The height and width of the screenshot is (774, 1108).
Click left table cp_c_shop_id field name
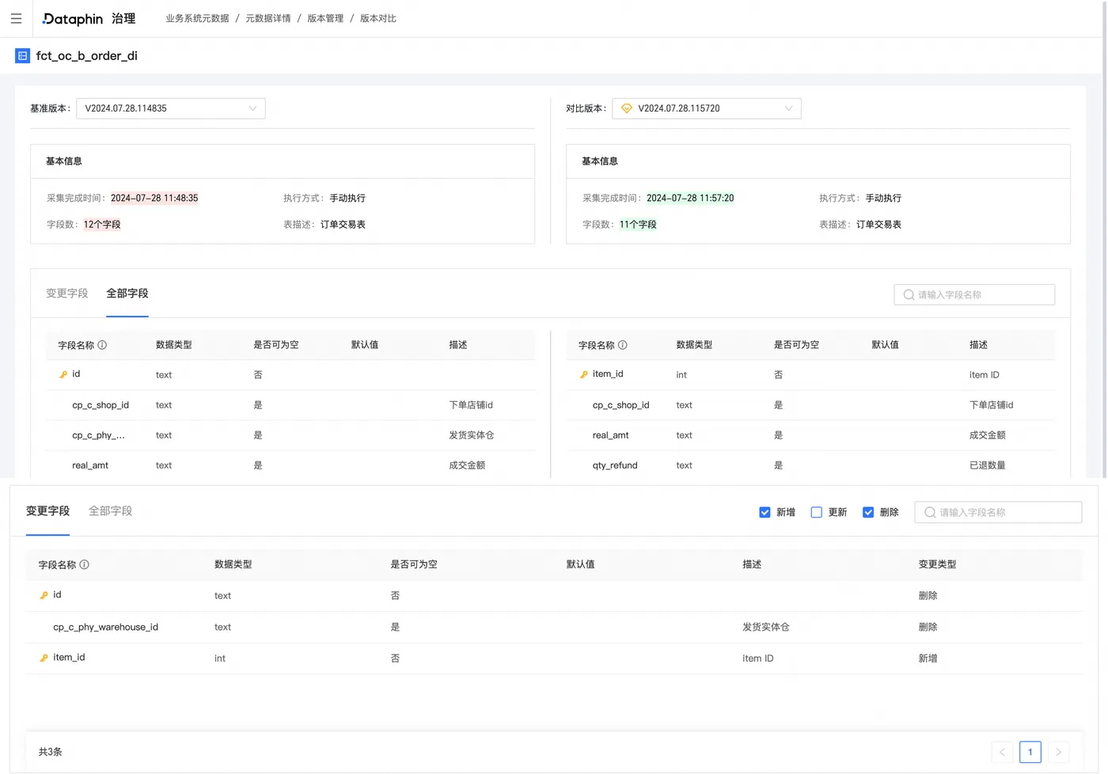[101, 405]
